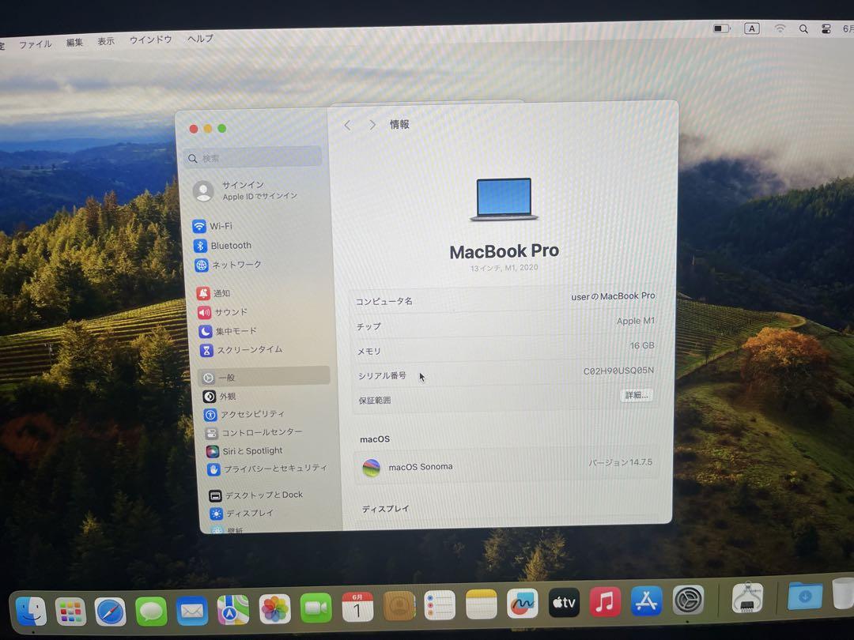Open 編集 menu in the menu bar

[74, 43]
